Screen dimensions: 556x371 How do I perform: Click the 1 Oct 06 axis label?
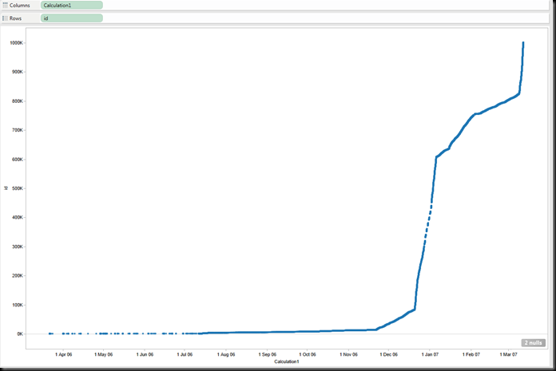pos(307,354)
